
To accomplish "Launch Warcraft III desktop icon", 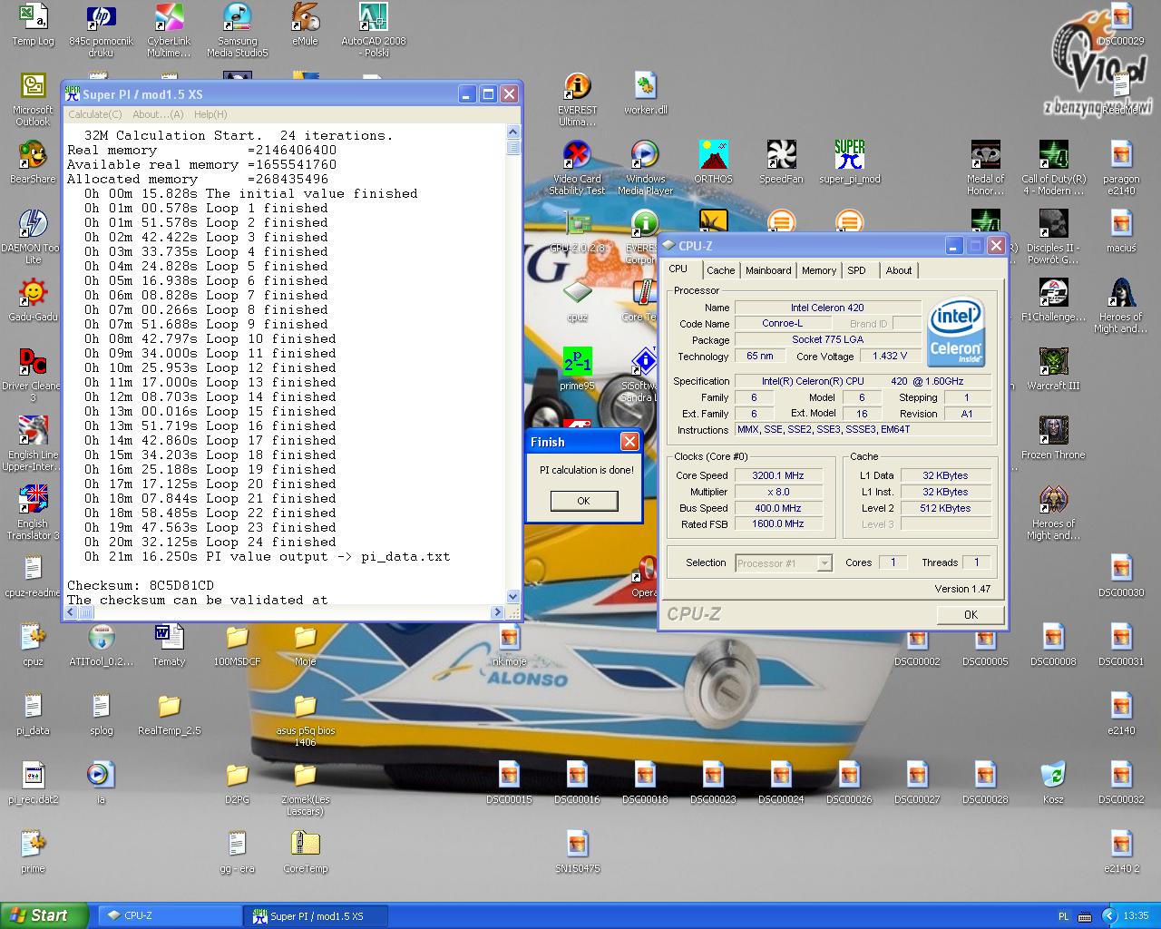I will pos(1053,368).
